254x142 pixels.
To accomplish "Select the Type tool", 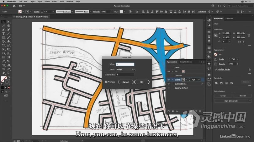I will (3, 33).
